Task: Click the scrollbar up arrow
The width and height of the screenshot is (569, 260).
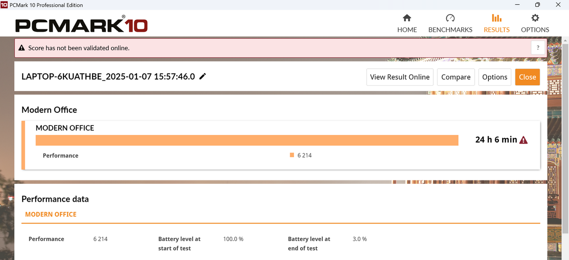Action: 565,42
